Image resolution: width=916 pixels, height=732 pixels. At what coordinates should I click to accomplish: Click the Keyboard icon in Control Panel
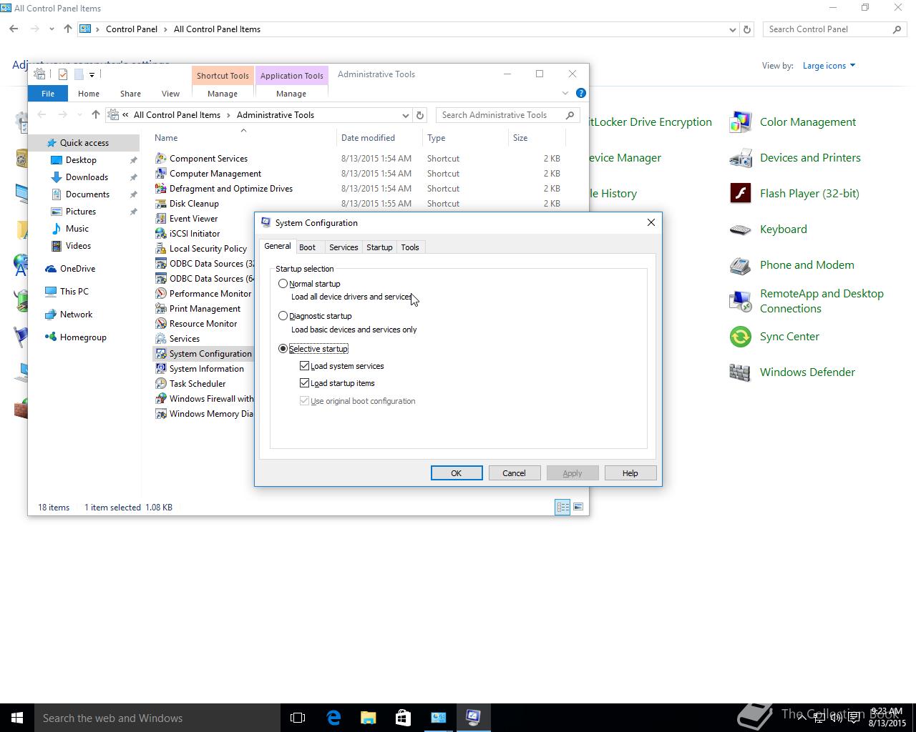[740, 229]
